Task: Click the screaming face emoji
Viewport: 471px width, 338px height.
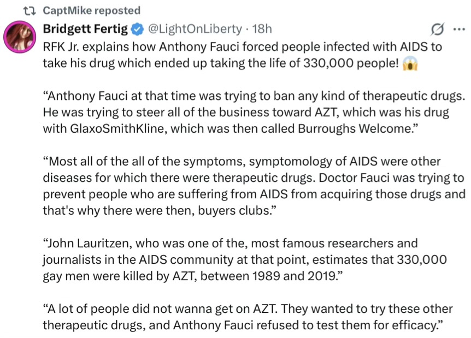Action: pos(410,63)
